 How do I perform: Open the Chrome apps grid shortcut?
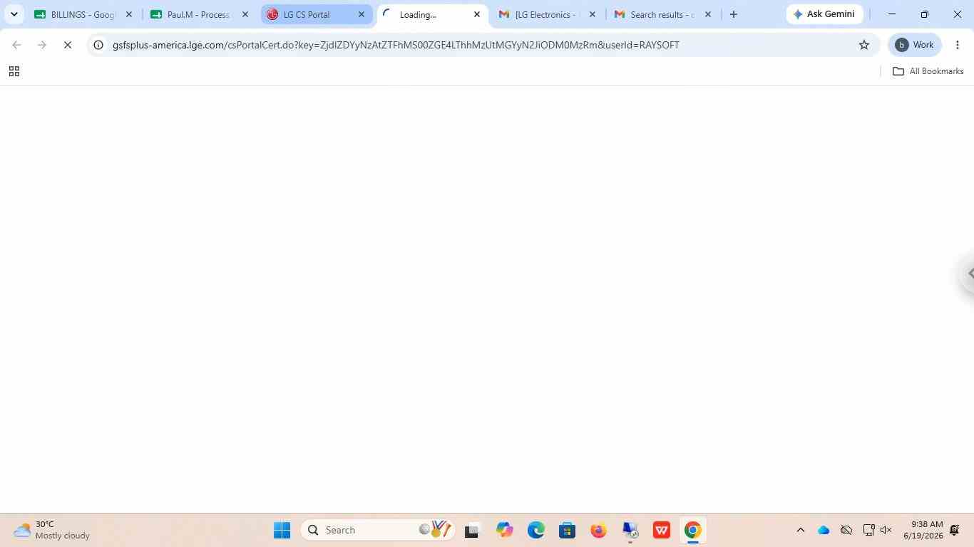coord(14,71)
